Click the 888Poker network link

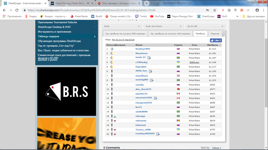pyautogui.click(x=194, y=62)
